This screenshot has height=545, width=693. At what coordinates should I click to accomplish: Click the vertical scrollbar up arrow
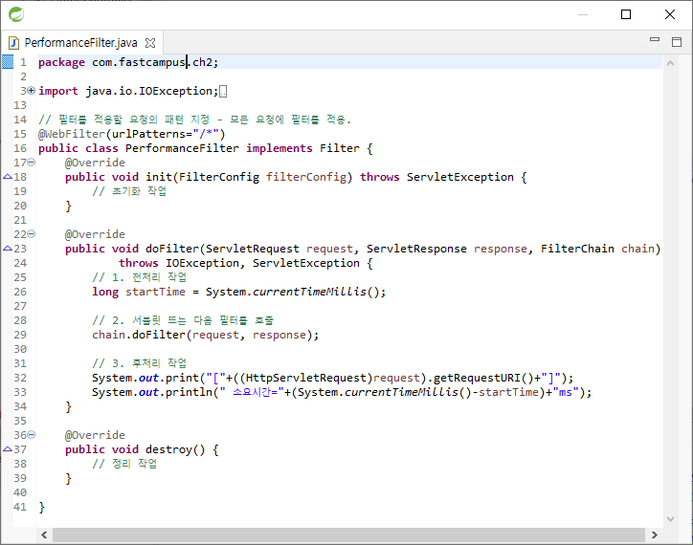[x=670, y=63]
